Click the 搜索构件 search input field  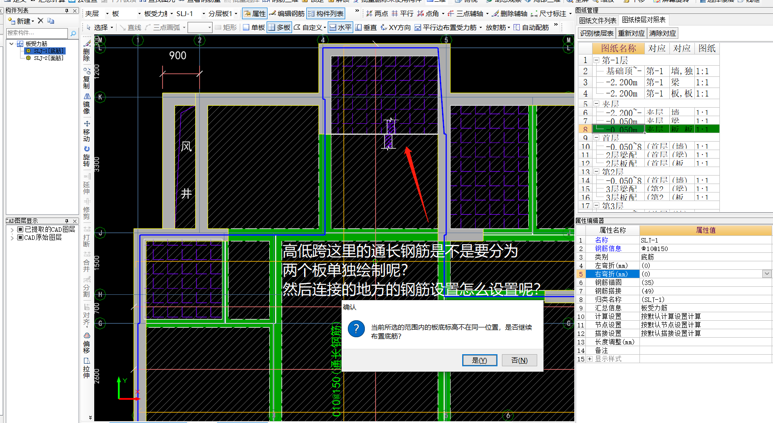coord(37,33)
